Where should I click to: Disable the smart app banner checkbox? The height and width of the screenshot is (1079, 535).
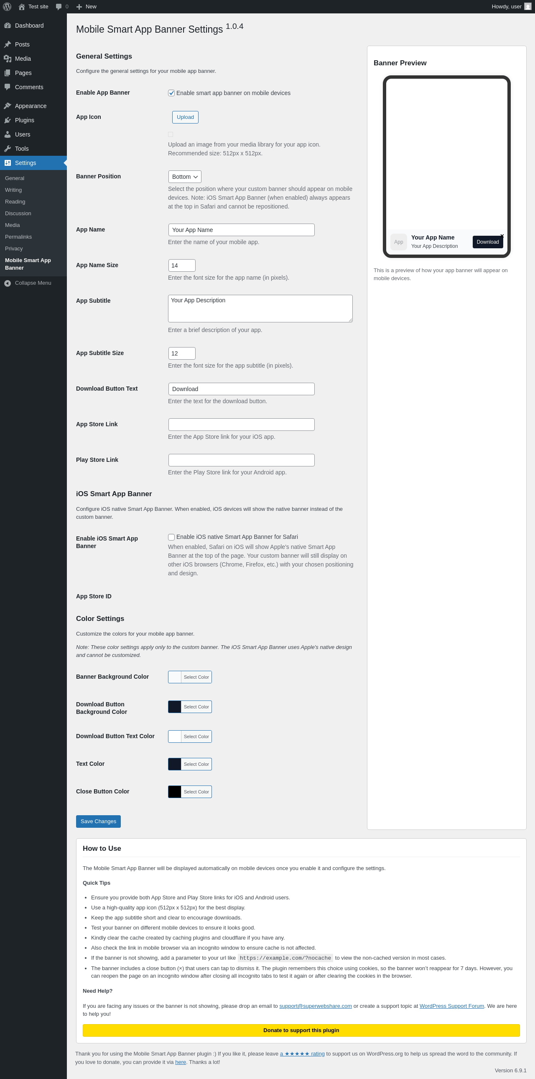tap(171, 93)
